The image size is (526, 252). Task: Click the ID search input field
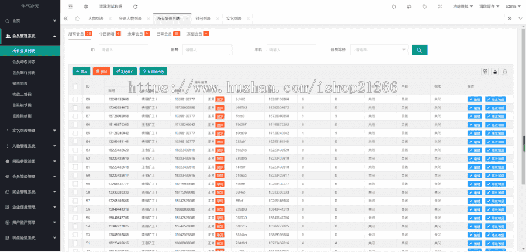(x=127, y=50)
